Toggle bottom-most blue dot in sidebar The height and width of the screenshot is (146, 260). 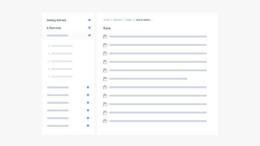(x=88, y=126)
